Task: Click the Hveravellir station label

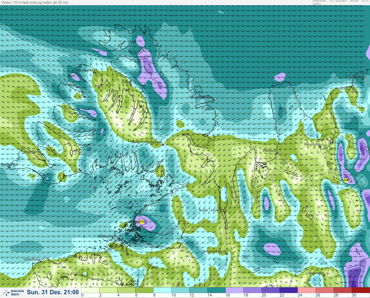Action: click(x=316, y=273)
